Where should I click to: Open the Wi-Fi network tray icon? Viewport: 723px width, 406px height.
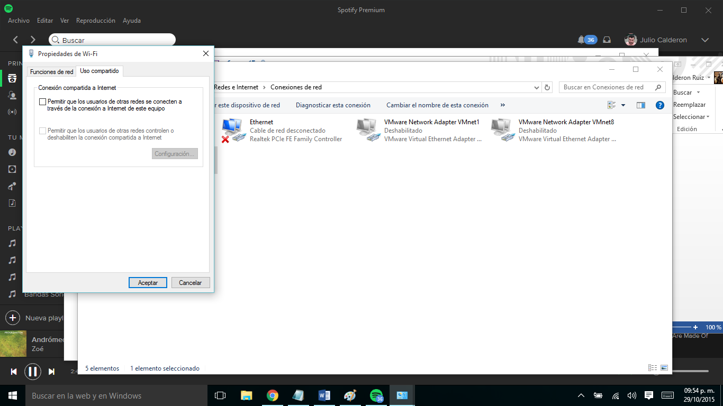point(616,395)
